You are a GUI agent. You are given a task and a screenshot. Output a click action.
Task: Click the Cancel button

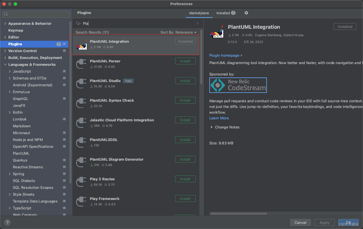pos(301,223)
